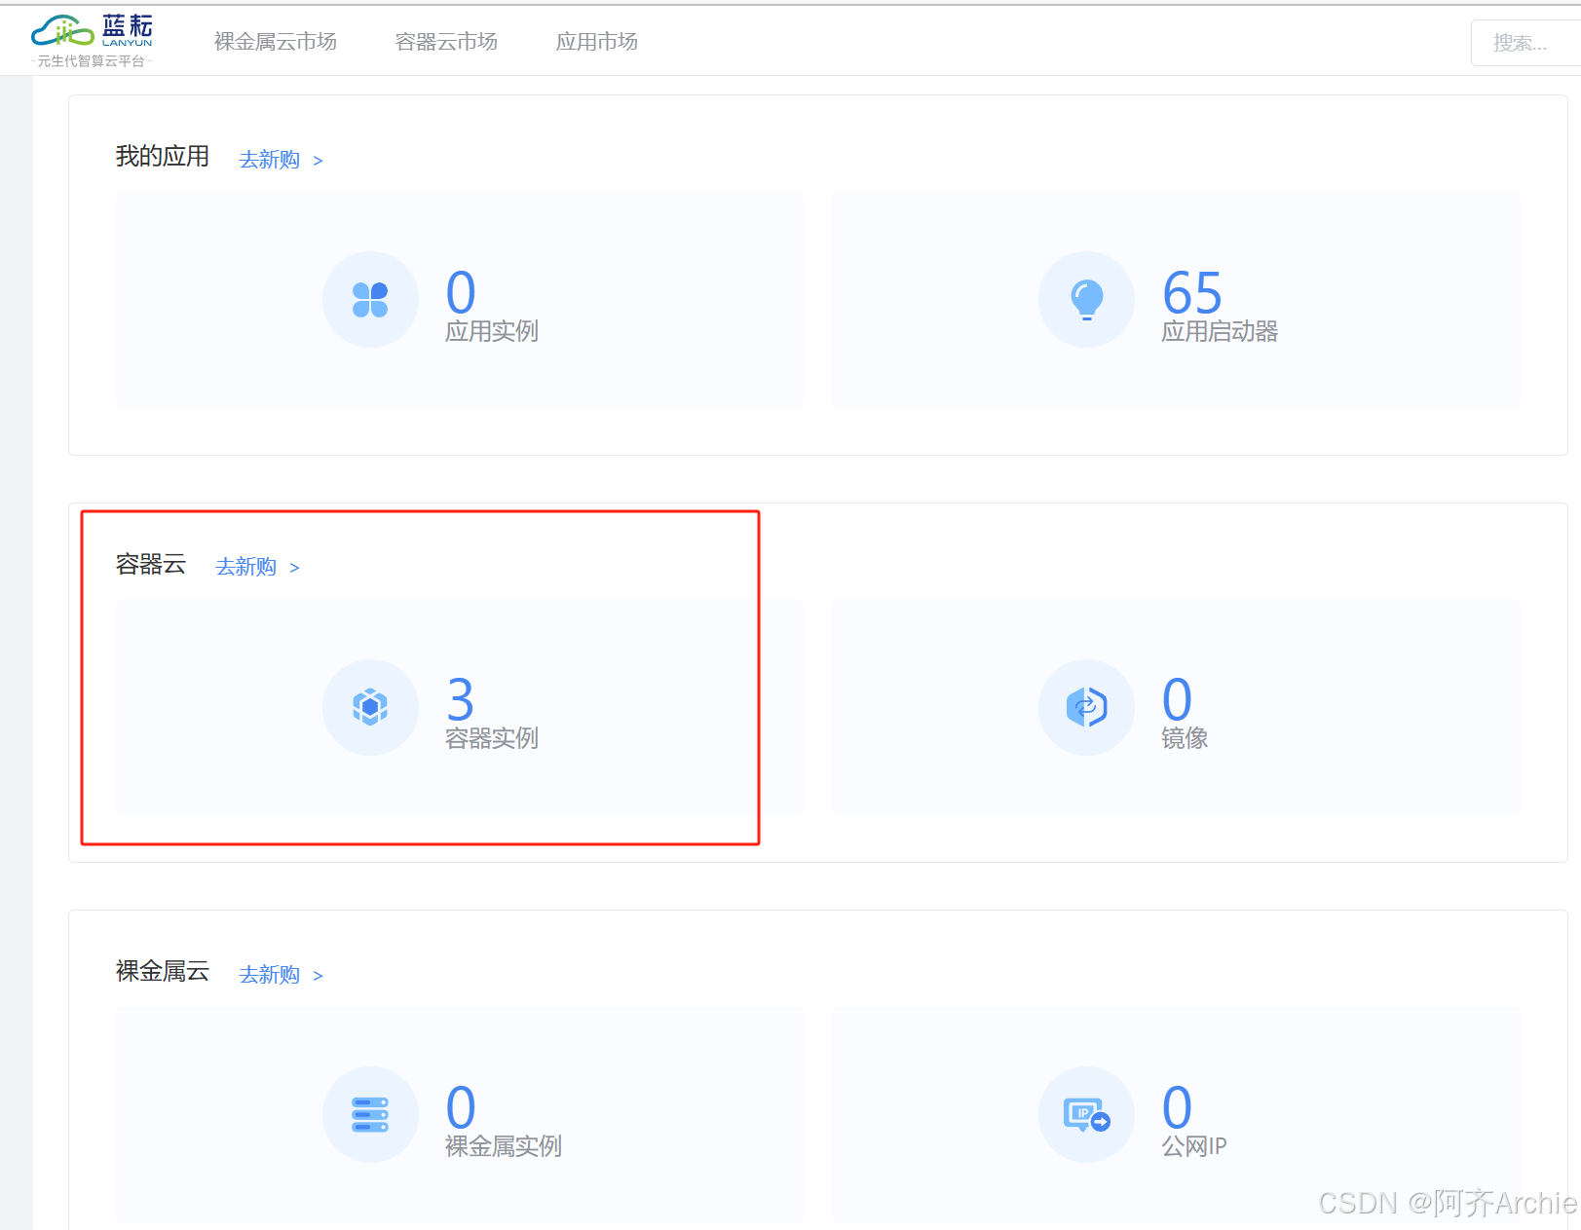Select the 0 镜像 count
The height and width of the screenshot is (1230, 1581).
tap(1177, 699)
